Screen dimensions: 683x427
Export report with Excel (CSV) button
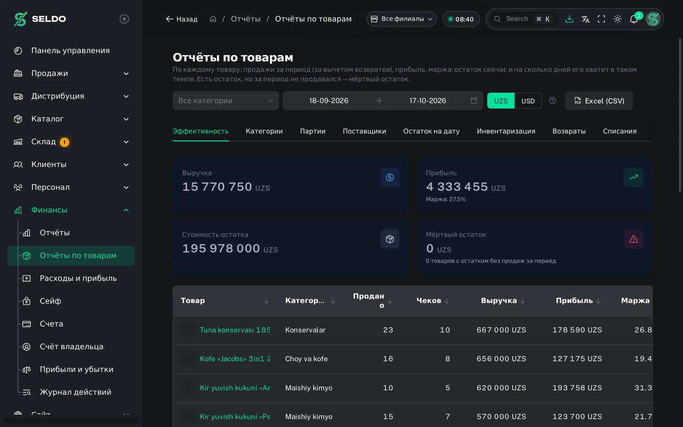tap(599, 101)
